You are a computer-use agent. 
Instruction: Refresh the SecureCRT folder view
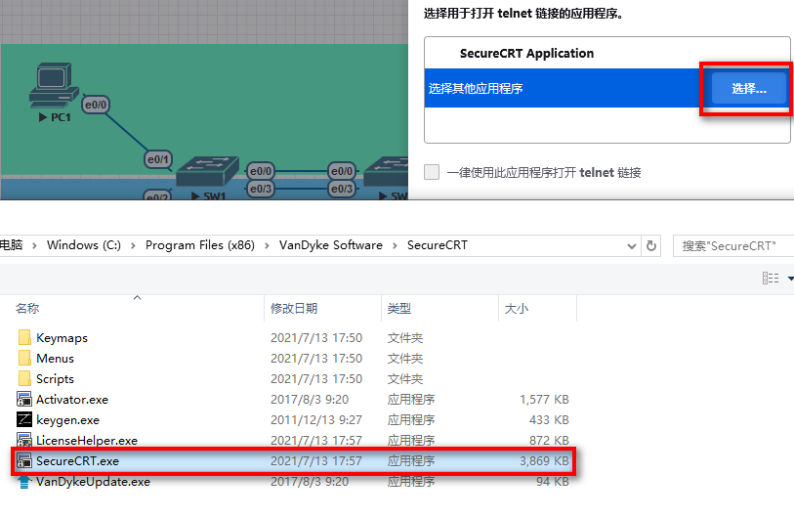click(x=651, y=246)
